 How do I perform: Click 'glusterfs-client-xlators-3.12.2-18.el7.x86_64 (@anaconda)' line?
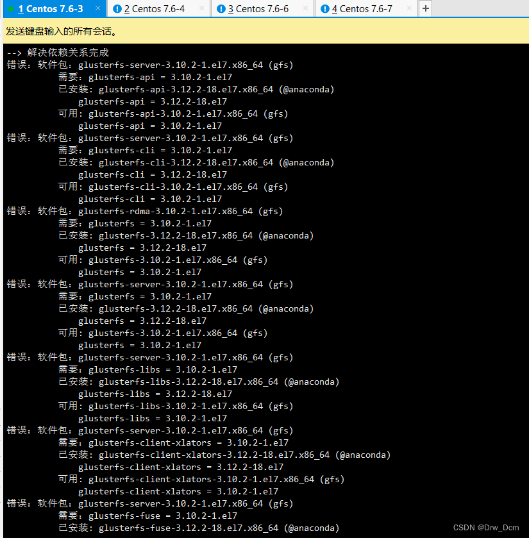[244, 455]
